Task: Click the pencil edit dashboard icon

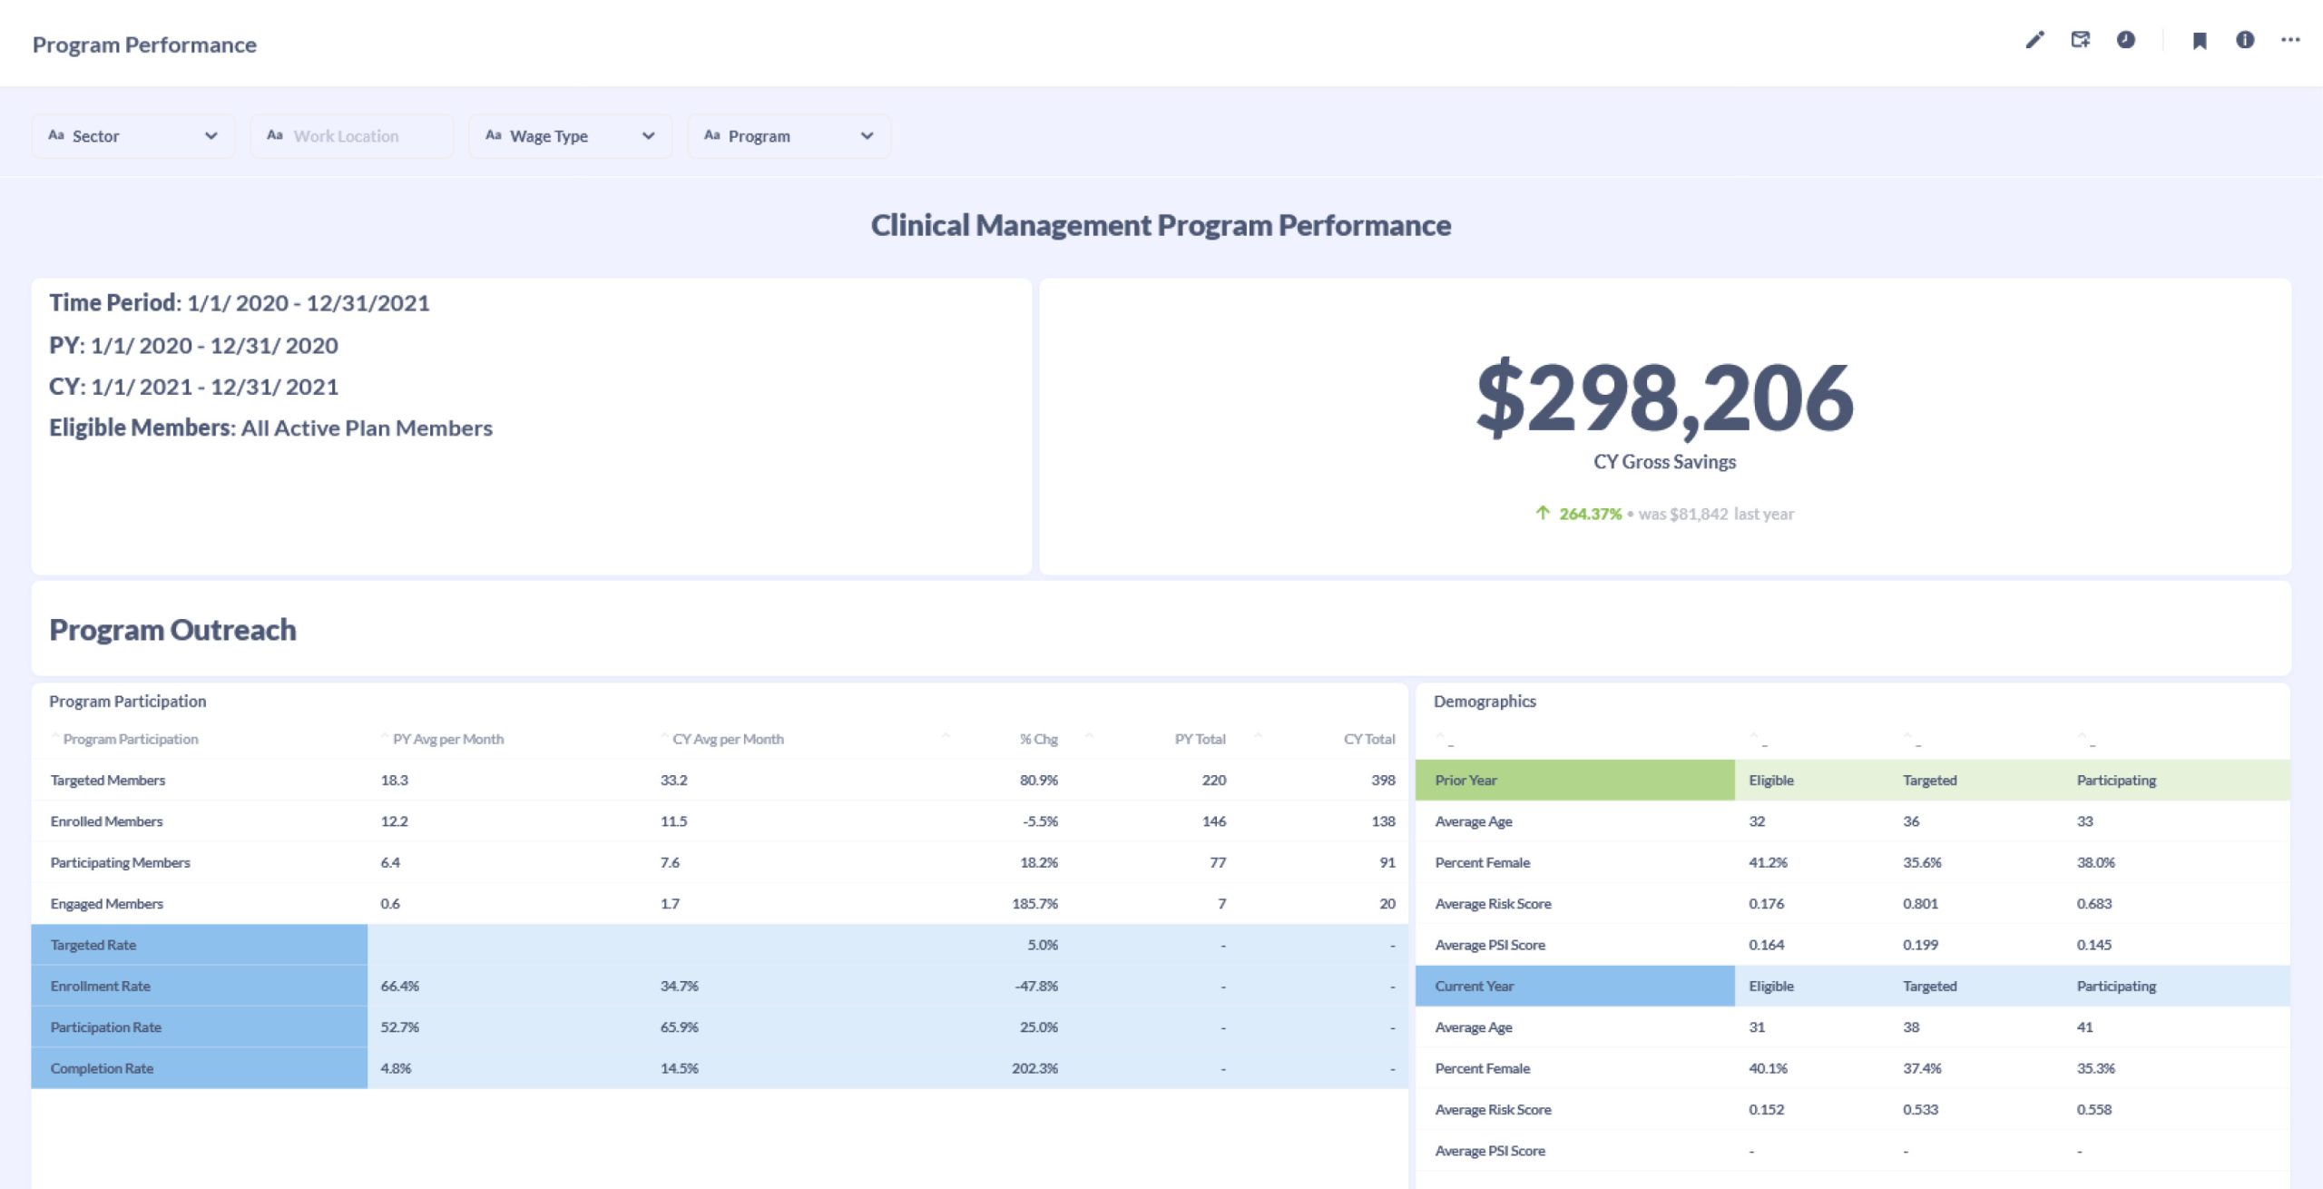Action: (x=2034, y=40)
